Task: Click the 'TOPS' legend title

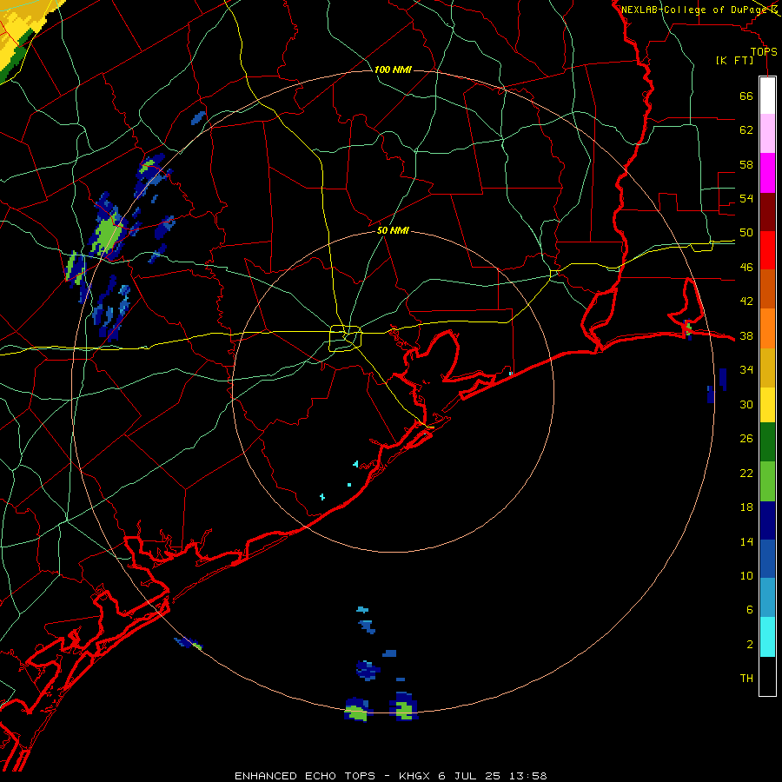Action: pyautogui.click(x=764, y=52)
